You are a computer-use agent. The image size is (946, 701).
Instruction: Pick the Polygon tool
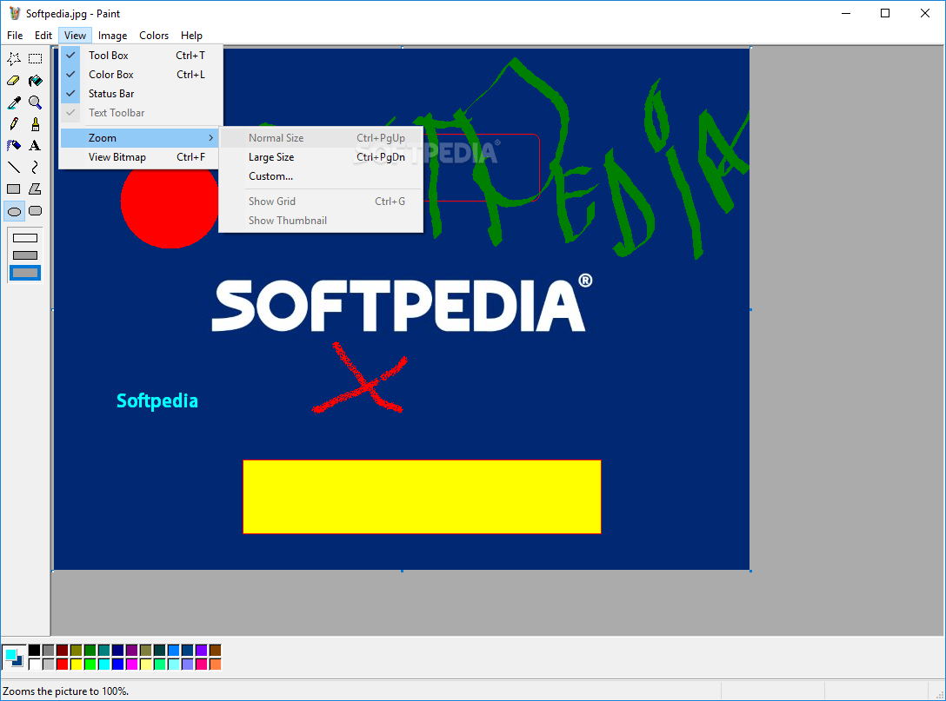tap(36, 188)
